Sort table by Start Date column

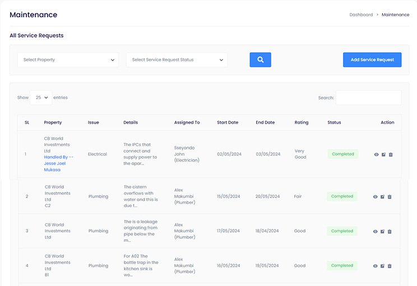(x=228, y=123)
